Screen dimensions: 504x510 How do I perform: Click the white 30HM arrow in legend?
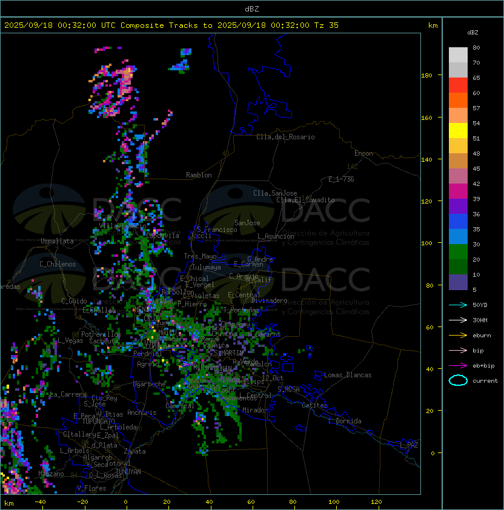(x=458, y=320)
